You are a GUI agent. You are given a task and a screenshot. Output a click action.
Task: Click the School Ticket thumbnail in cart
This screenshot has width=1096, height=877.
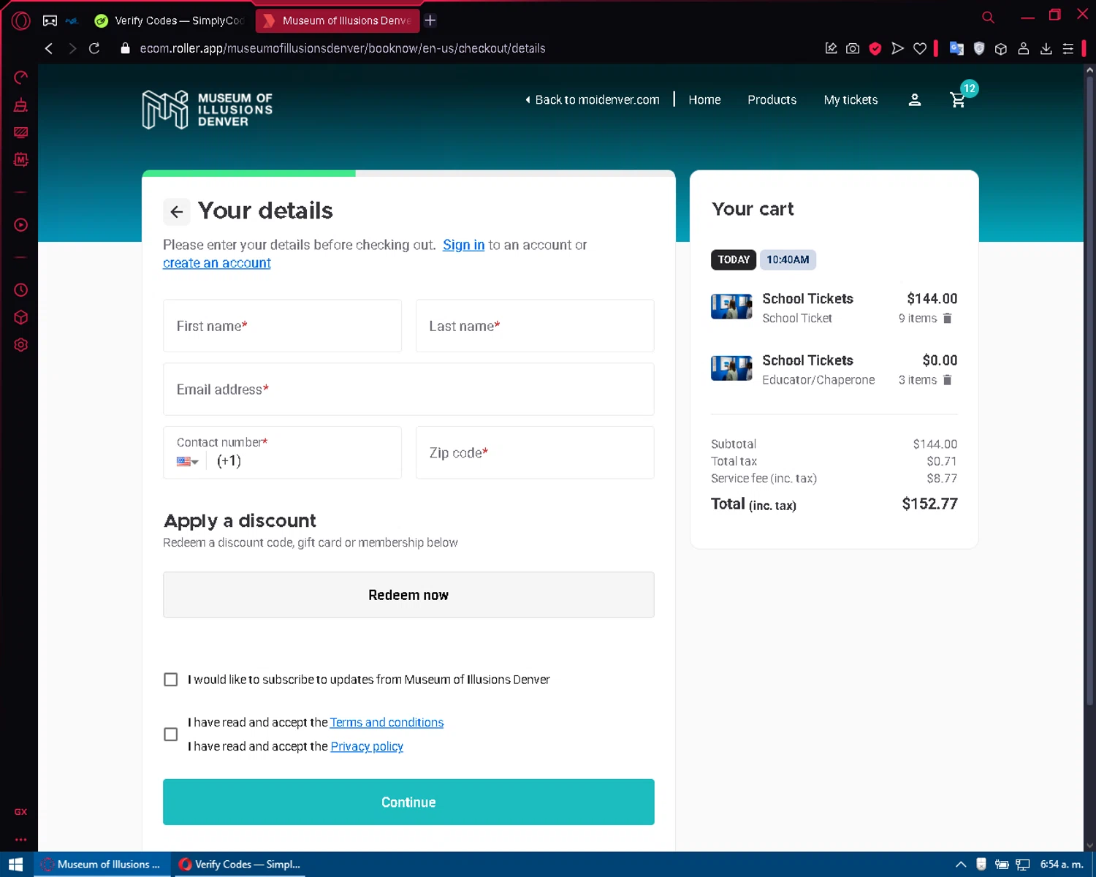click(731, 307)
